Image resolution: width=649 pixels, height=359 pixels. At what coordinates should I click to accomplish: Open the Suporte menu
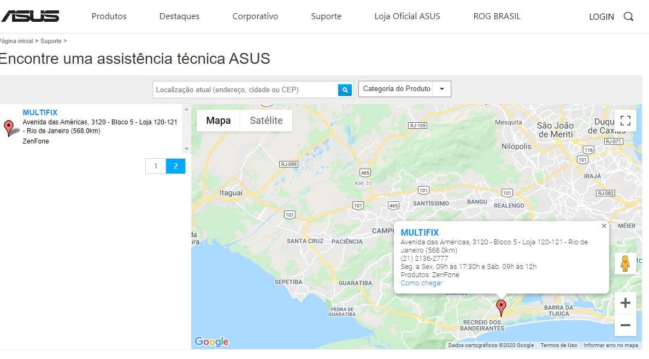coord(326,16)
